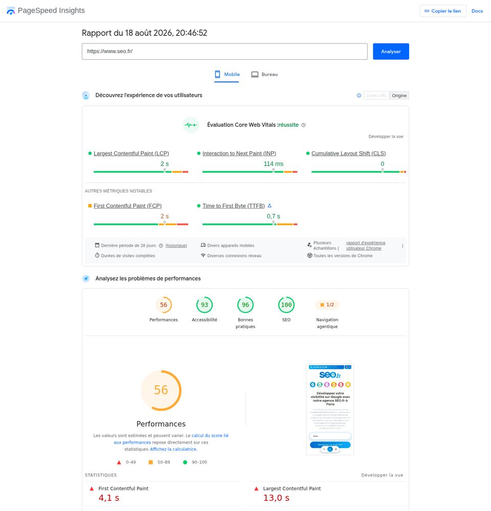Open the Docs link
Screen dimensions: 491x511
[477, 11]
